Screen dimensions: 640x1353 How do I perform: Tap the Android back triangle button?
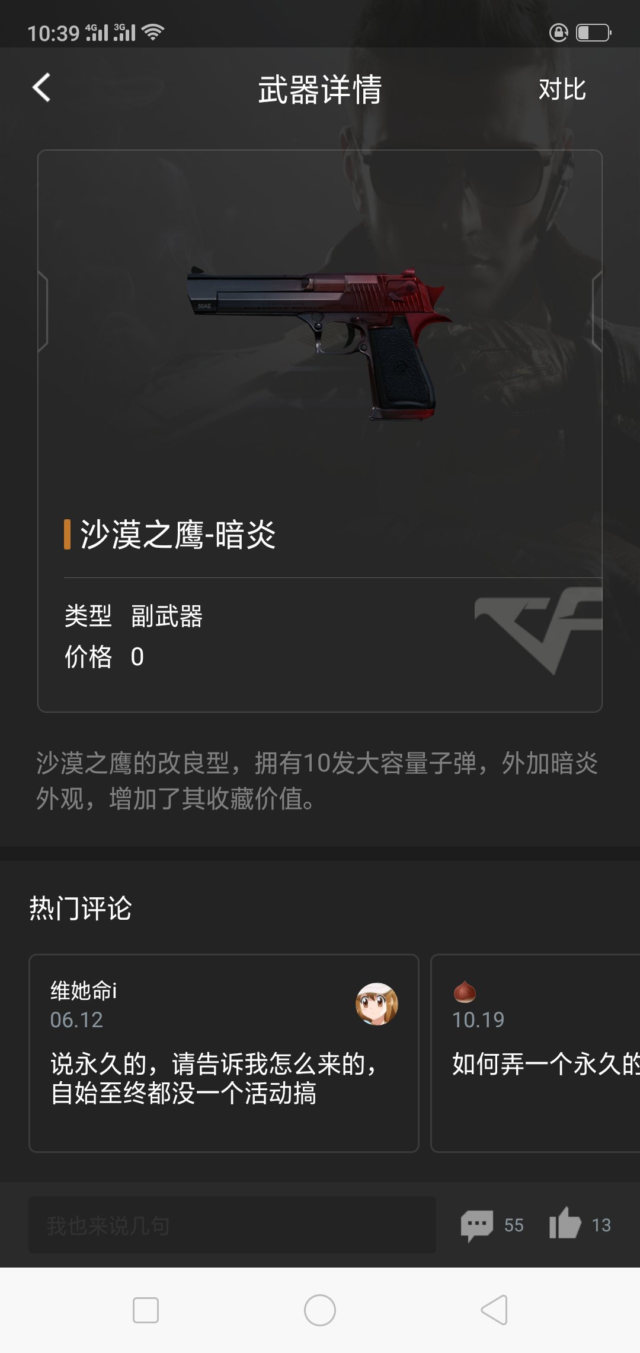pos(494,1310)
